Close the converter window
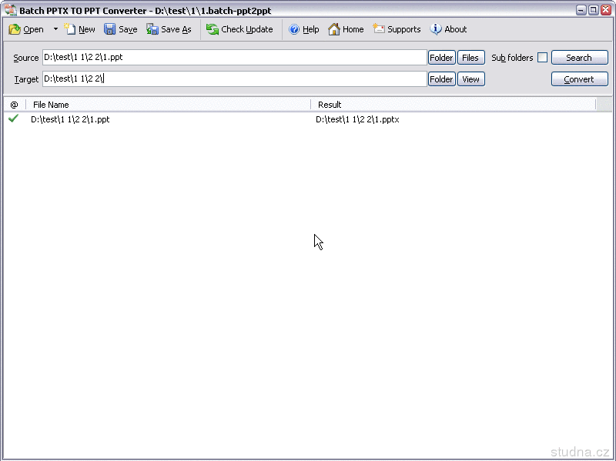616x461 pixels. click(606, 10)
